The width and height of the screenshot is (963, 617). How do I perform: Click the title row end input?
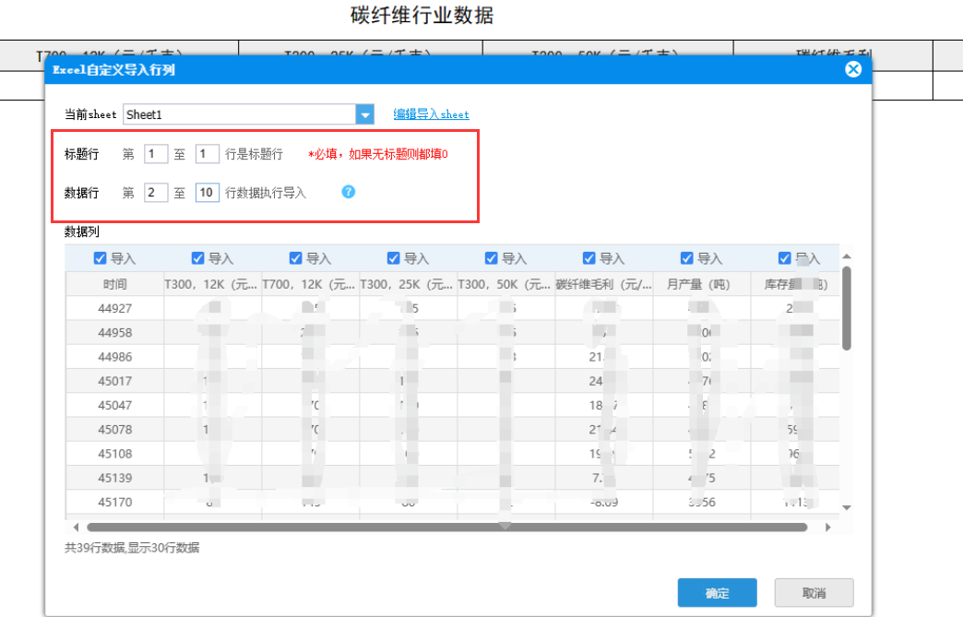point(207,153)
